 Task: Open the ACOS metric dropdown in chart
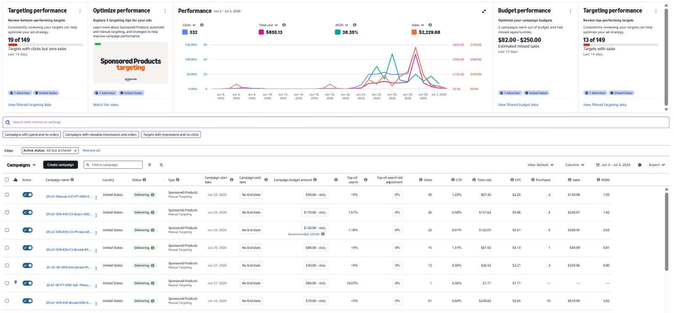click(342, 25)
